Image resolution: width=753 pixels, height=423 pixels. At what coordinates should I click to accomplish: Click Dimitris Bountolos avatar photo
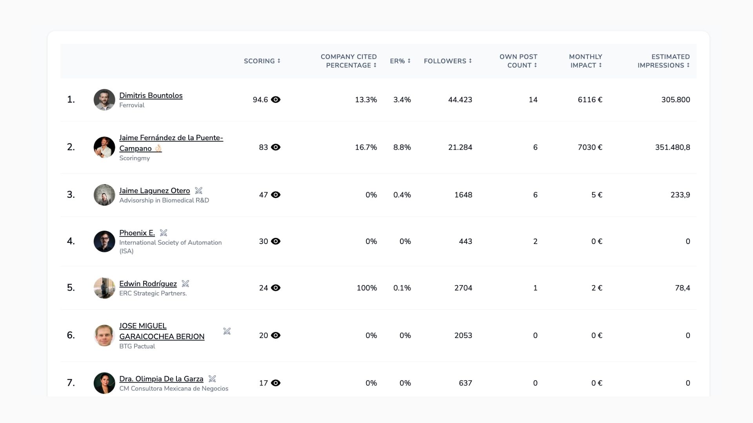pyautogui.click(x=104, y=100)
